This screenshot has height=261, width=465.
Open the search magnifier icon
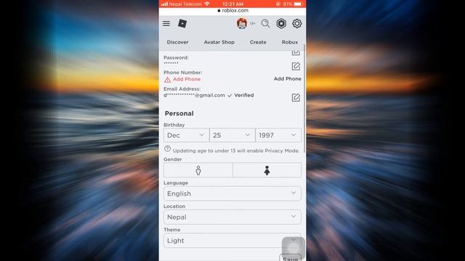click(x=265, y=23)
